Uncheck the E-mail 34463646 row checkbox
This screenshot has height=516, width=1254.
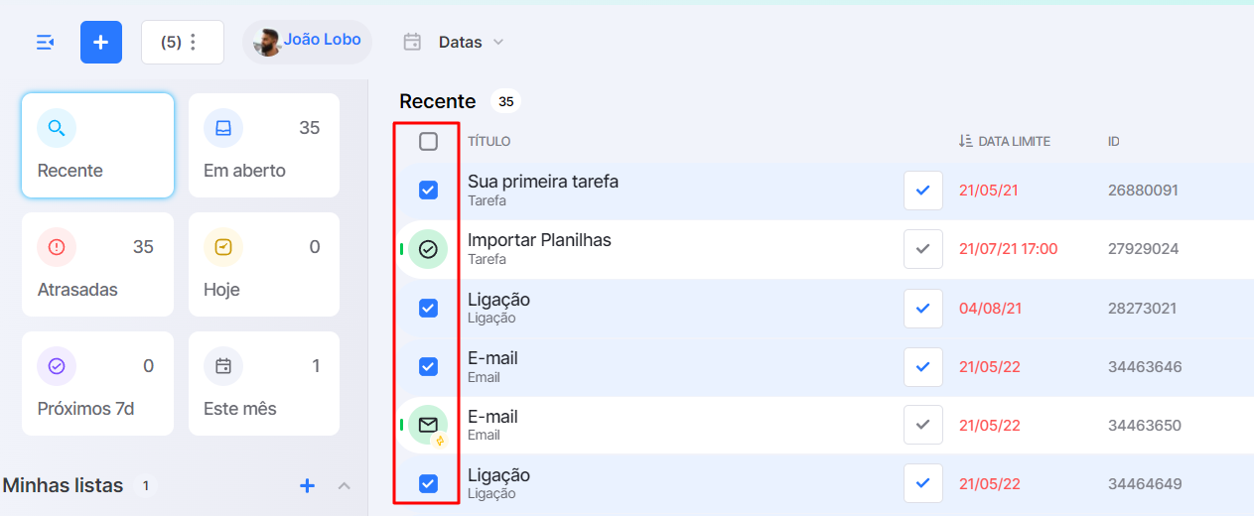click(428, 366)
